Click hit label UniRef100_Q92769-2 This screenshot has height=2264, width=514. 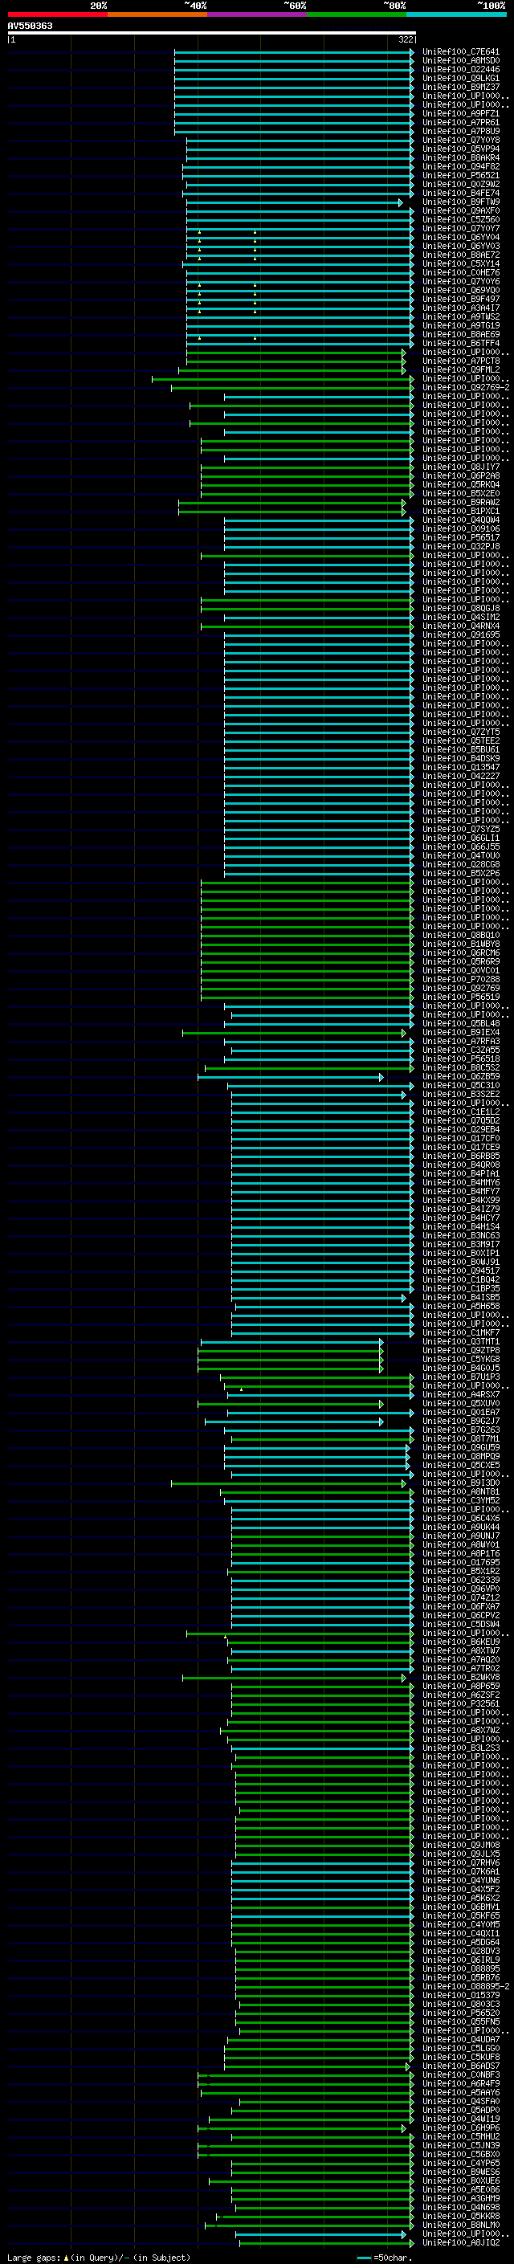click(x=466, y=388)
